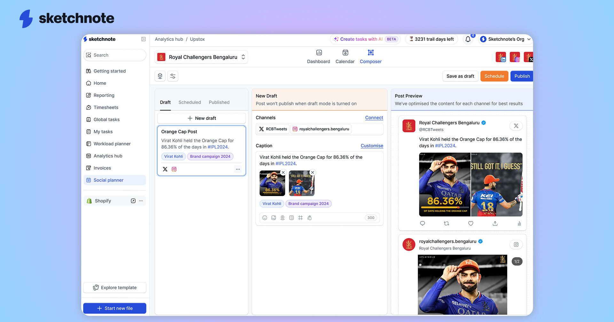Click the X icon on Orange Cap Post card
Screen dimensions: 614x322
point(165,169)
